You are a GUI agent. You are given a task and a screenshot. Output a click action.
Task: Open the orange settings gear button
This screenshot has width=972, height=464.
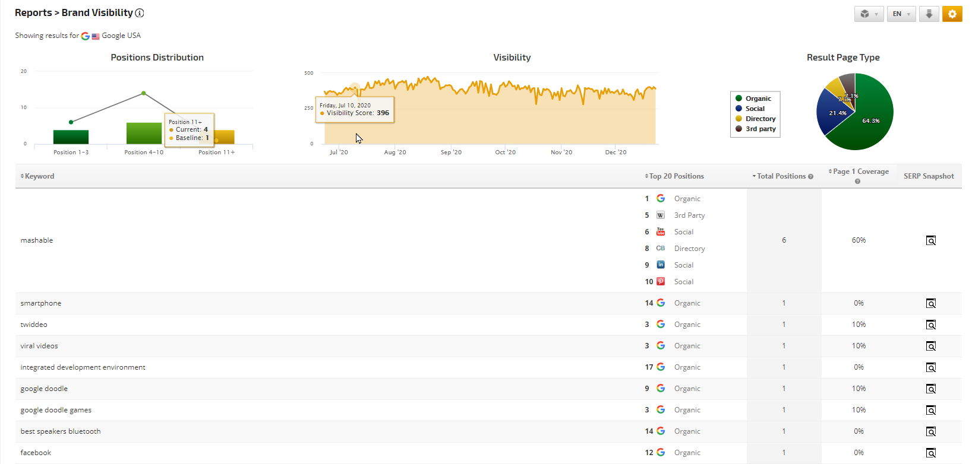pos(952,14)
